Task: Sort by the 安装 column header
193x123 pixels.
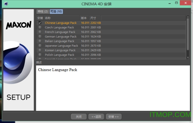Action: (40, 18)
